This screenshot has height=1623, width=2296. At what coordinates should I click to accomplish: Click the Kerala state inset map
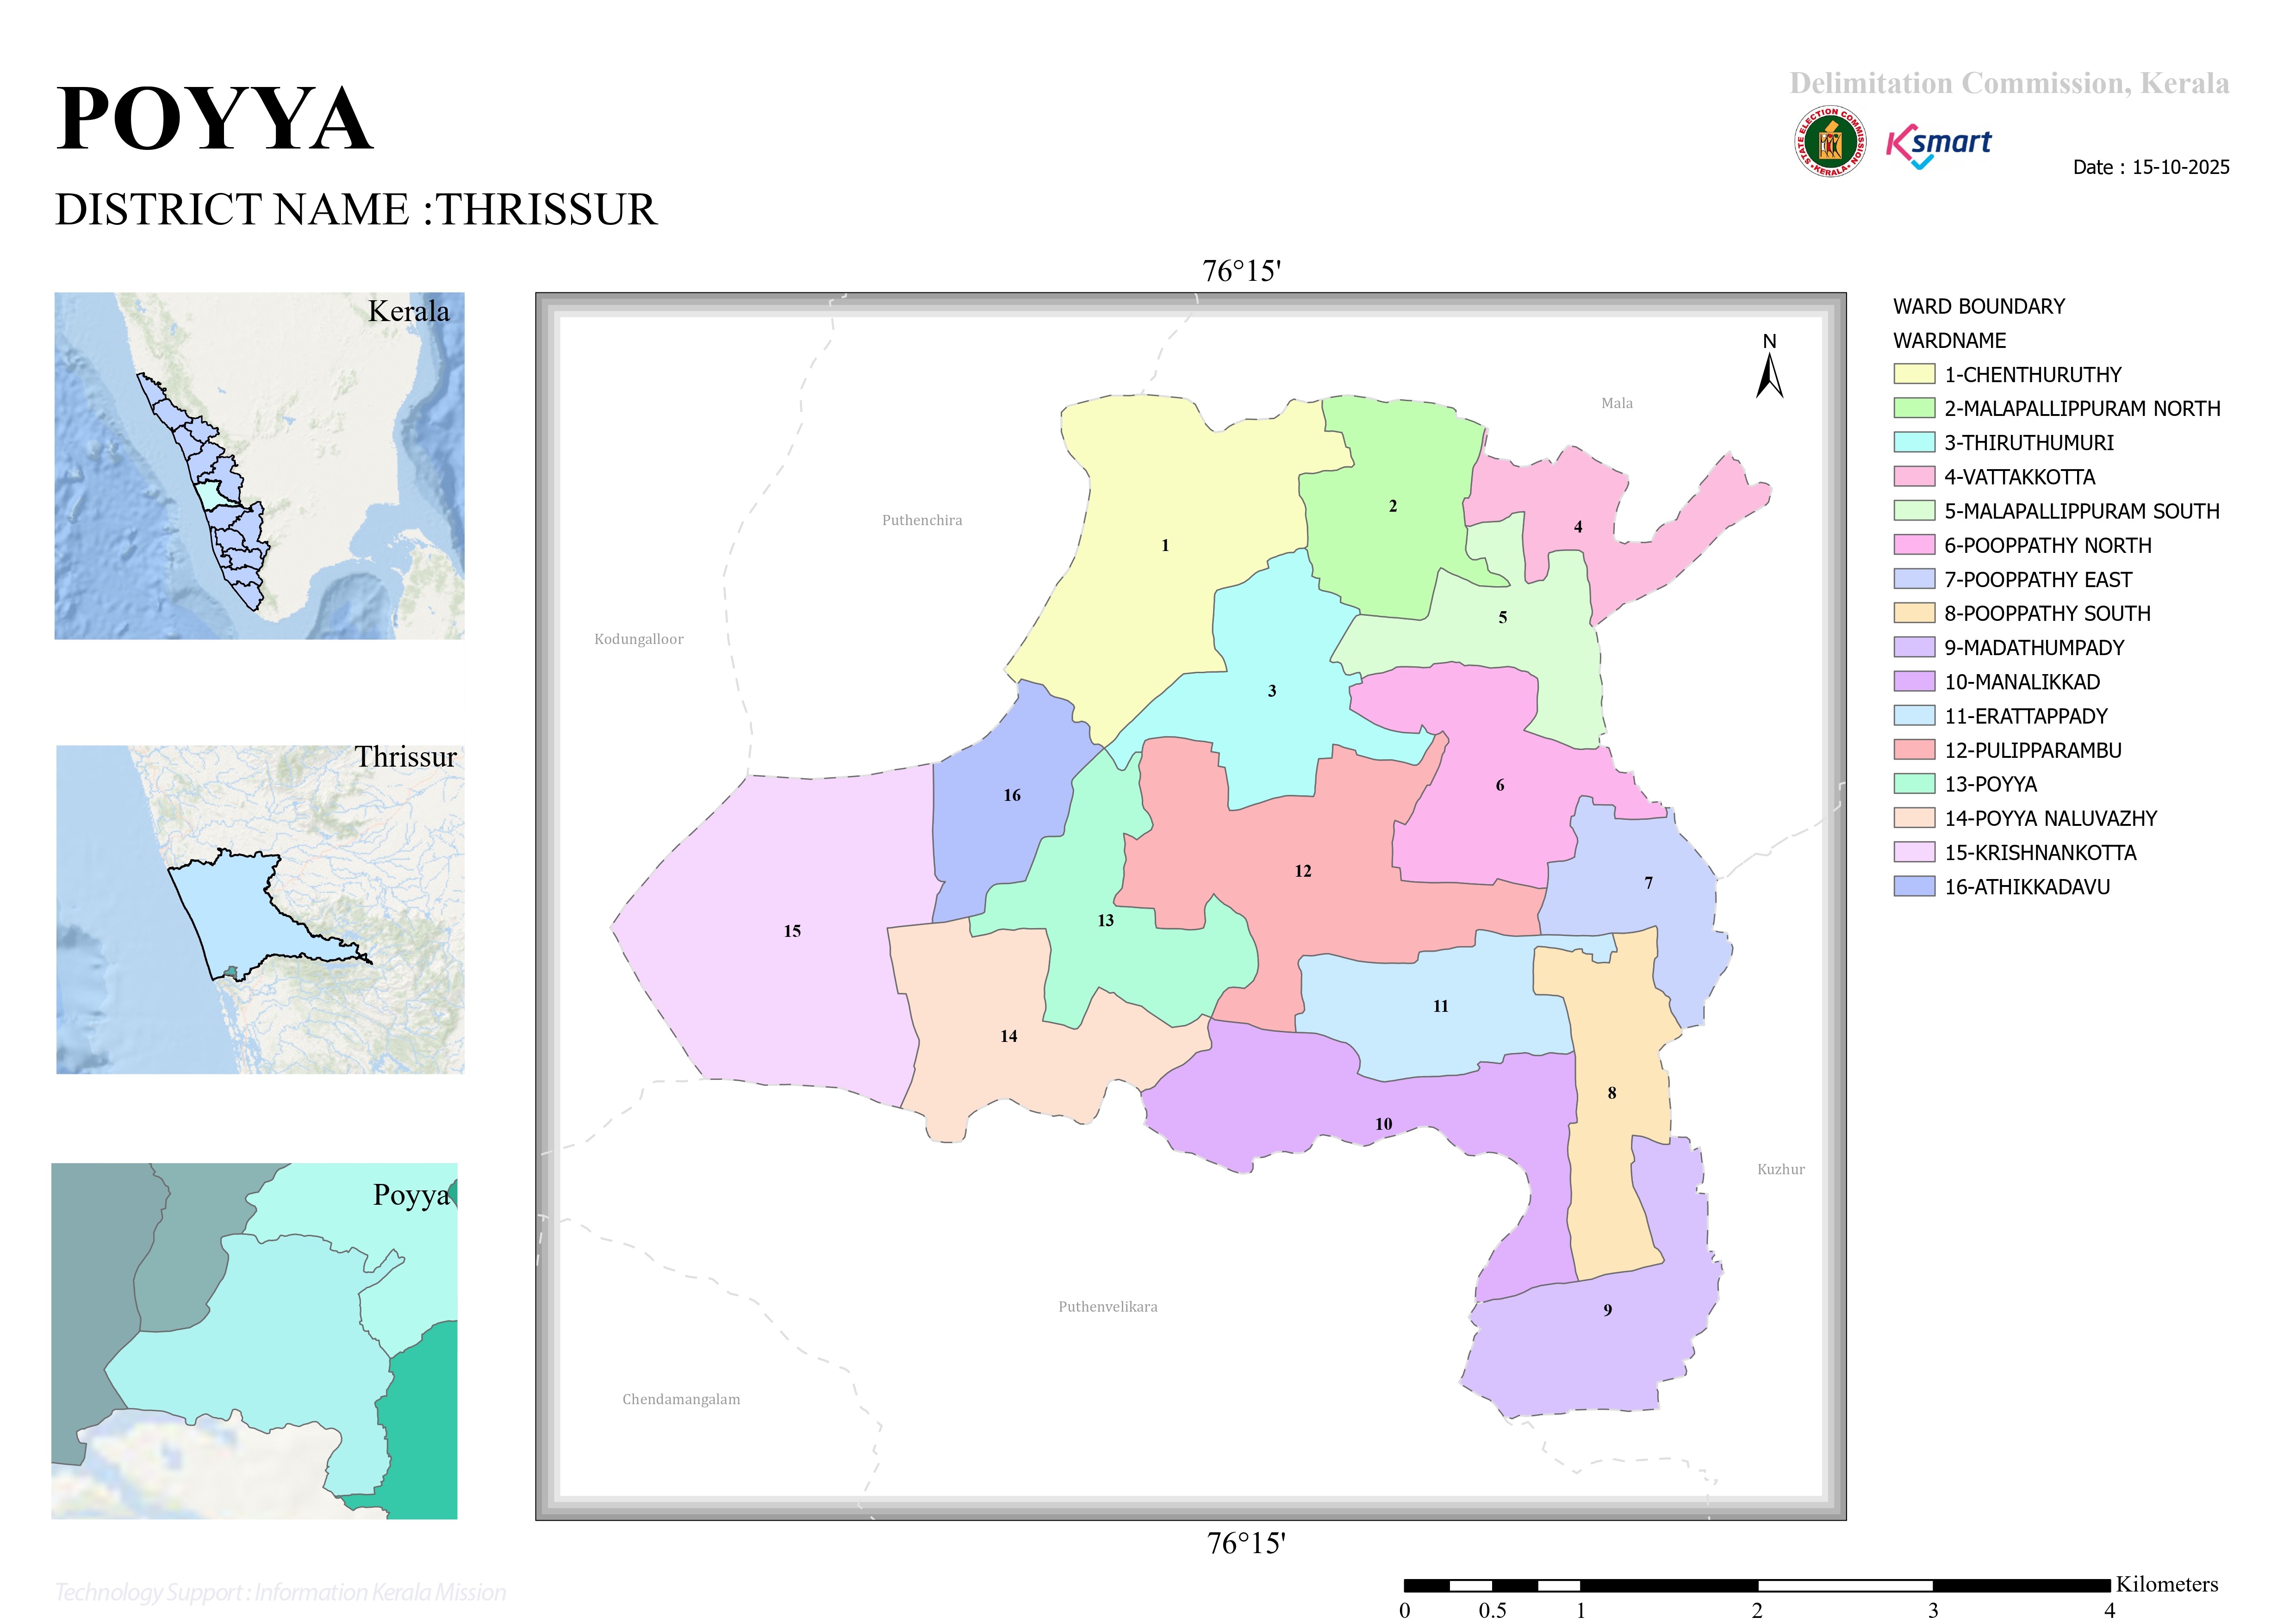(x=259, y=466)
